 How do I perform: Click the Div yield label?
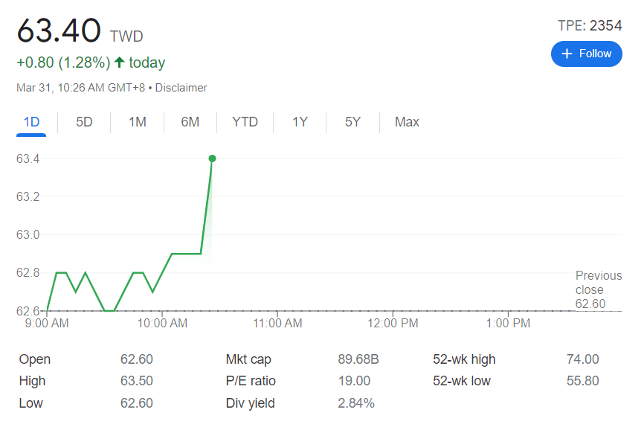click(250, 403)
